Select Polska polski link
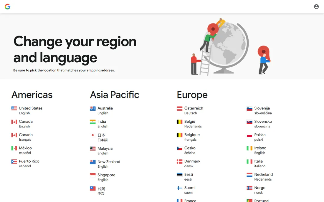Screen dimensions: 324x202 pos(256,137)
